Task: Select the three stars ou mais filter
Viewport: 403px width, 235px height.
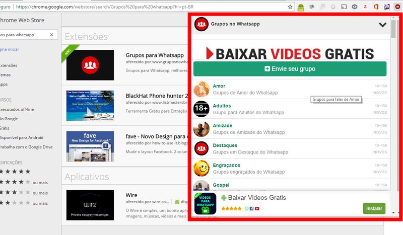Action: click(24, 192)
